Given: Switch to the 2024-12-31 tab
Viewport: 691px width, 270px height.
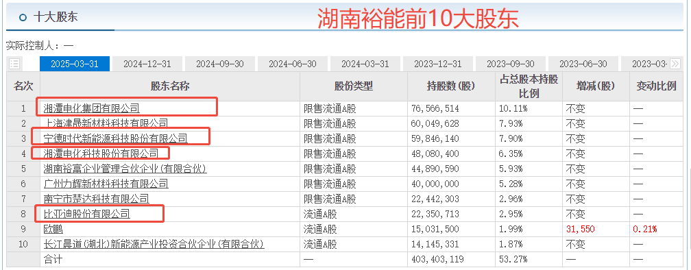Looking at the screenshot, I should (147, 64).
